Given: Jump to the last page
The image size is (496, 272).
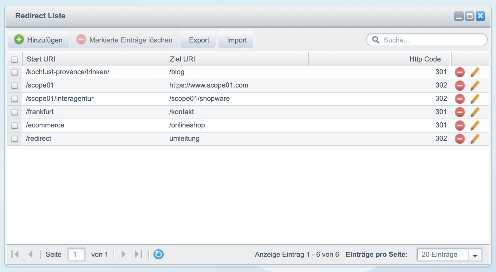Looking at the screenshot, I should (139, 254).
